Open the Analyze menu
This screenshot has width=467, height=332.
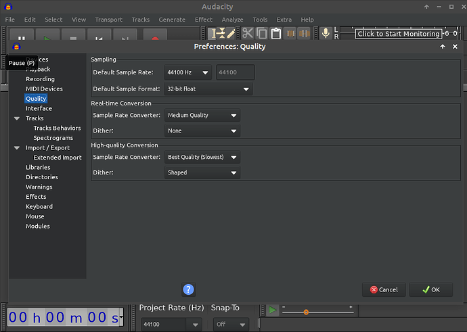pos(232,20)
